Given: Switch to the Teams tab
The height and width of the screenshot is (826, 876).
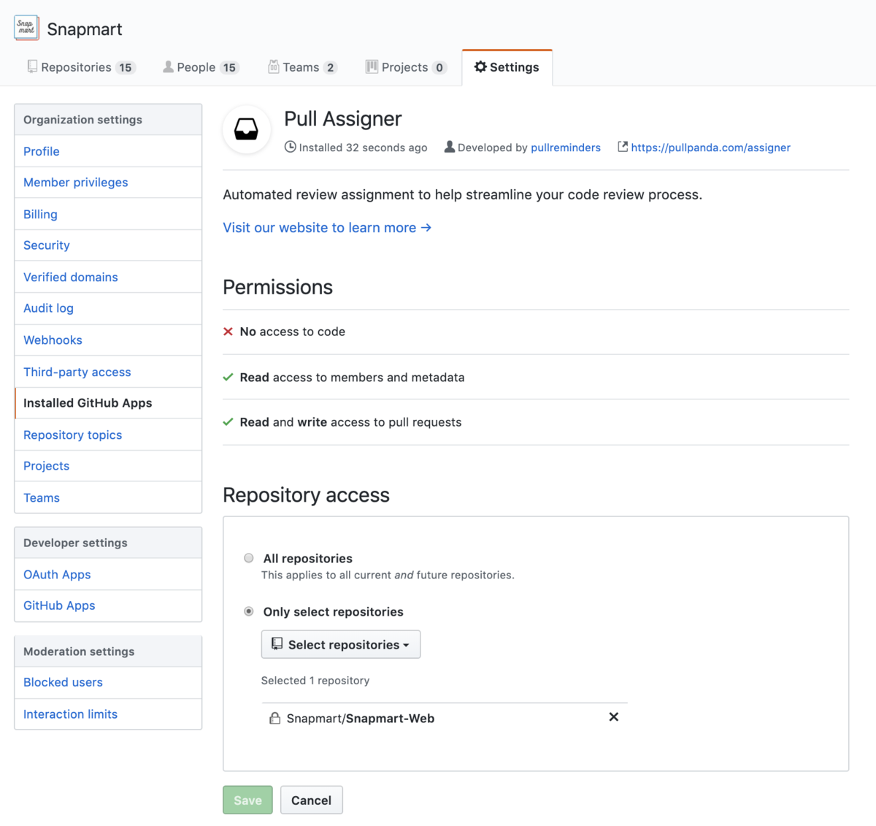Looking at the screenshot, I should 302,67.
